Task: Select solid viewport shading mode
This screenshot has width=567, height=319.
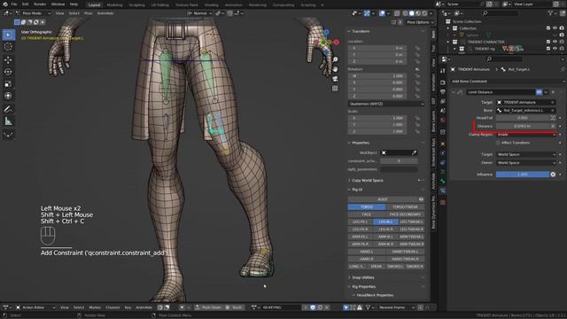Action: (x=411, y=13)
